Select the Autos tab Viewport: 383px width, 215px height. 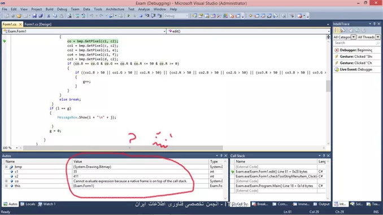(x=10, y=204)
